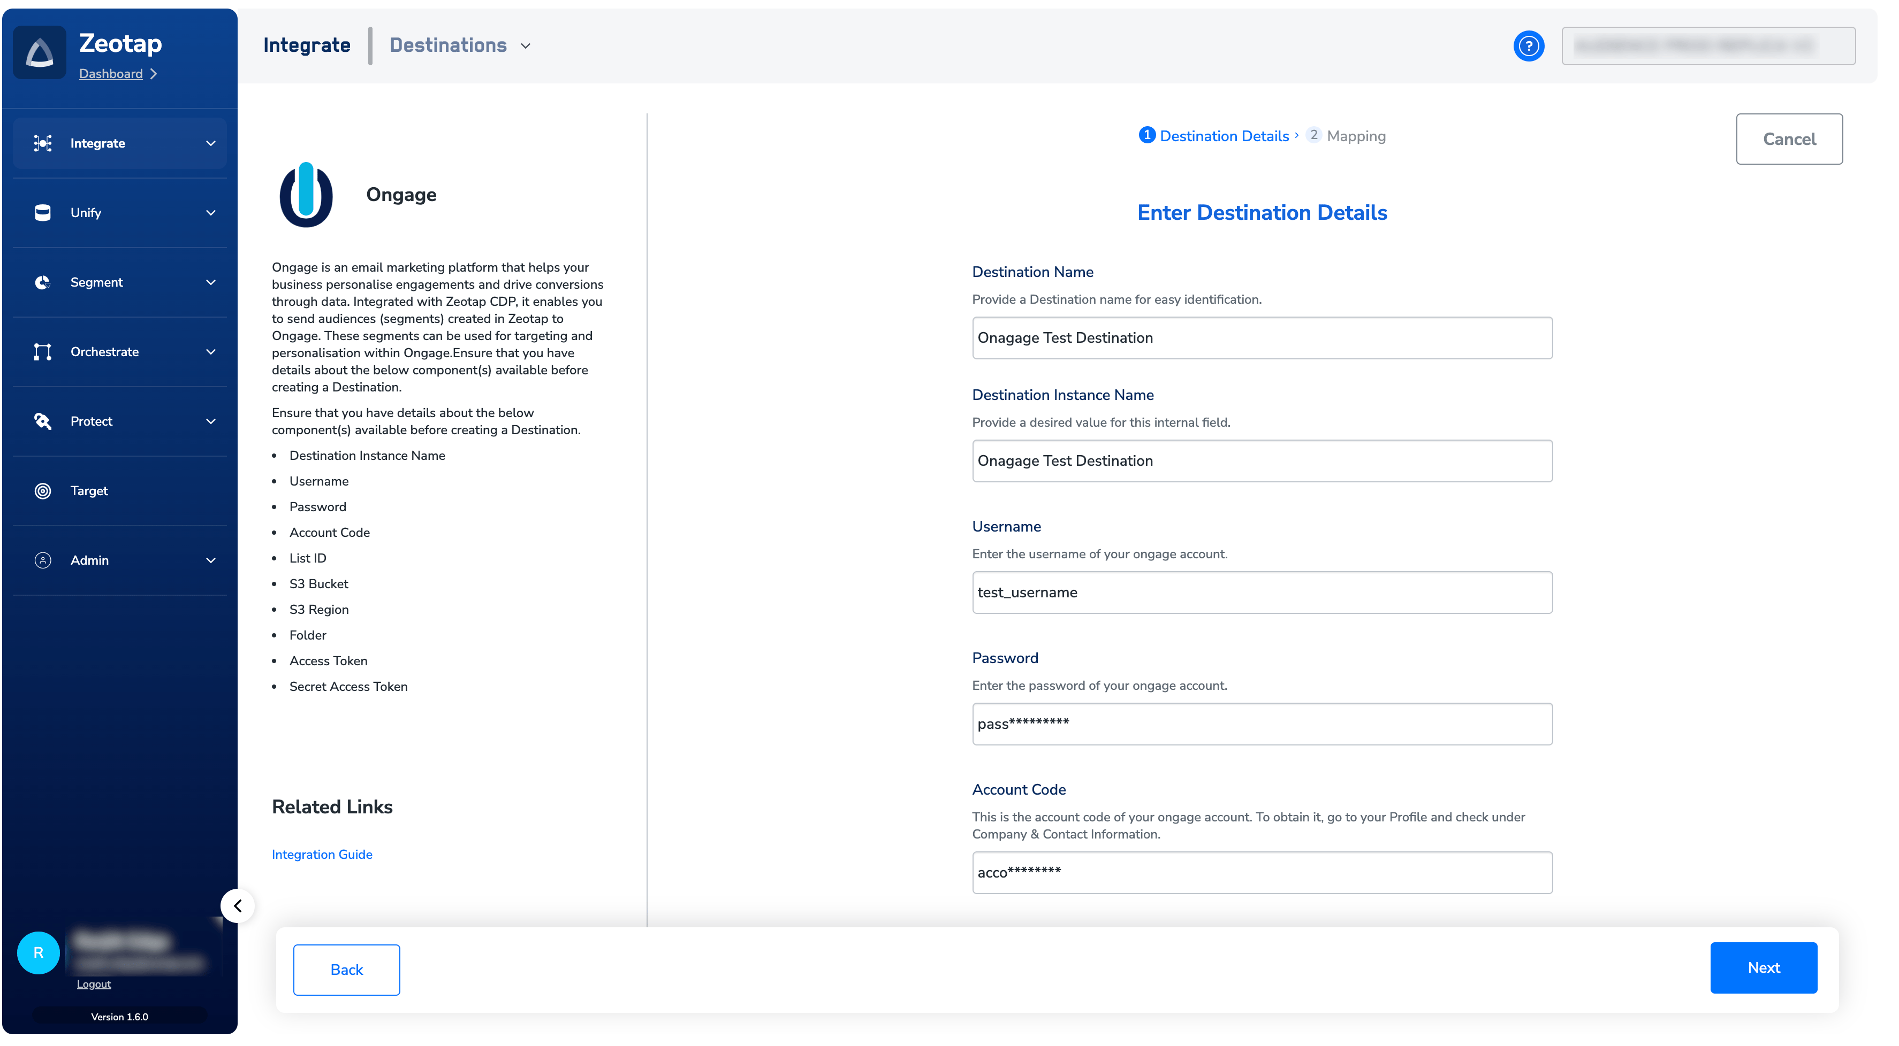Image resolution: width=1899 pixels, height=1046 pixels.
Task: Open the Admin menu item
Action: [x=119, y=560]
